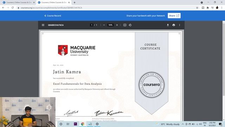This screenshot has width=225, height=127.
Task: Rotate the certificate counterclockwise
Action: [130, 25]
